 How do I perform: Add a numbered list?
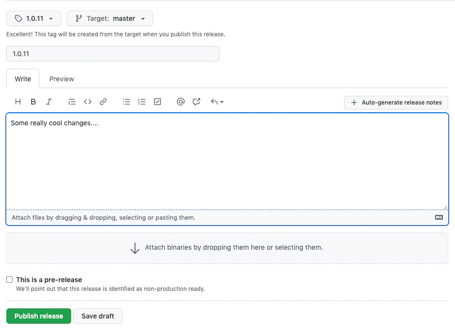coord(141,102)
